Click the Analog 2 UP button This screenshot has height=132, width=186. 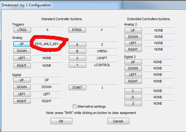click(133, 30)
